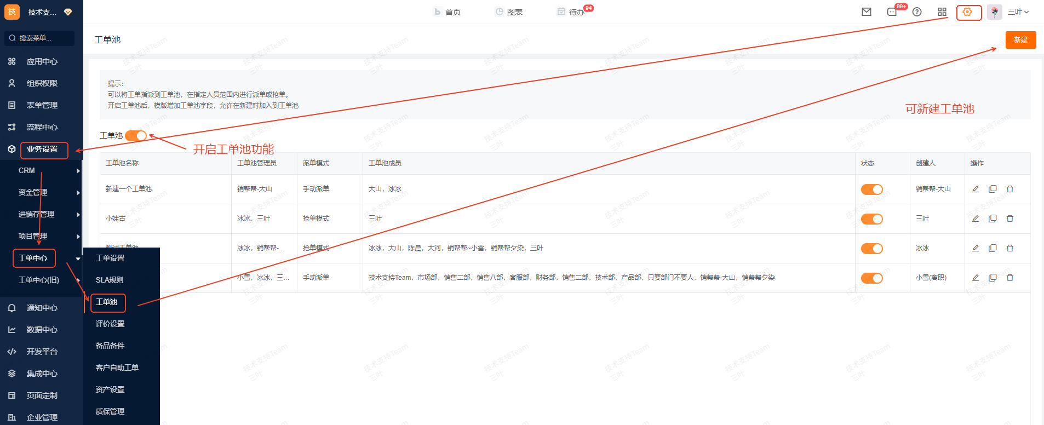1044x425 pixels.
Task: Open 评价设置 in the submenu
Action: tap(110, 324)
